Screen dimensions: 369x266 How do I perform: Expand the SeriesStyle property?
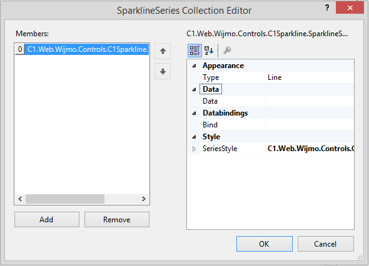pyautogui.click(x=194, y=149)
